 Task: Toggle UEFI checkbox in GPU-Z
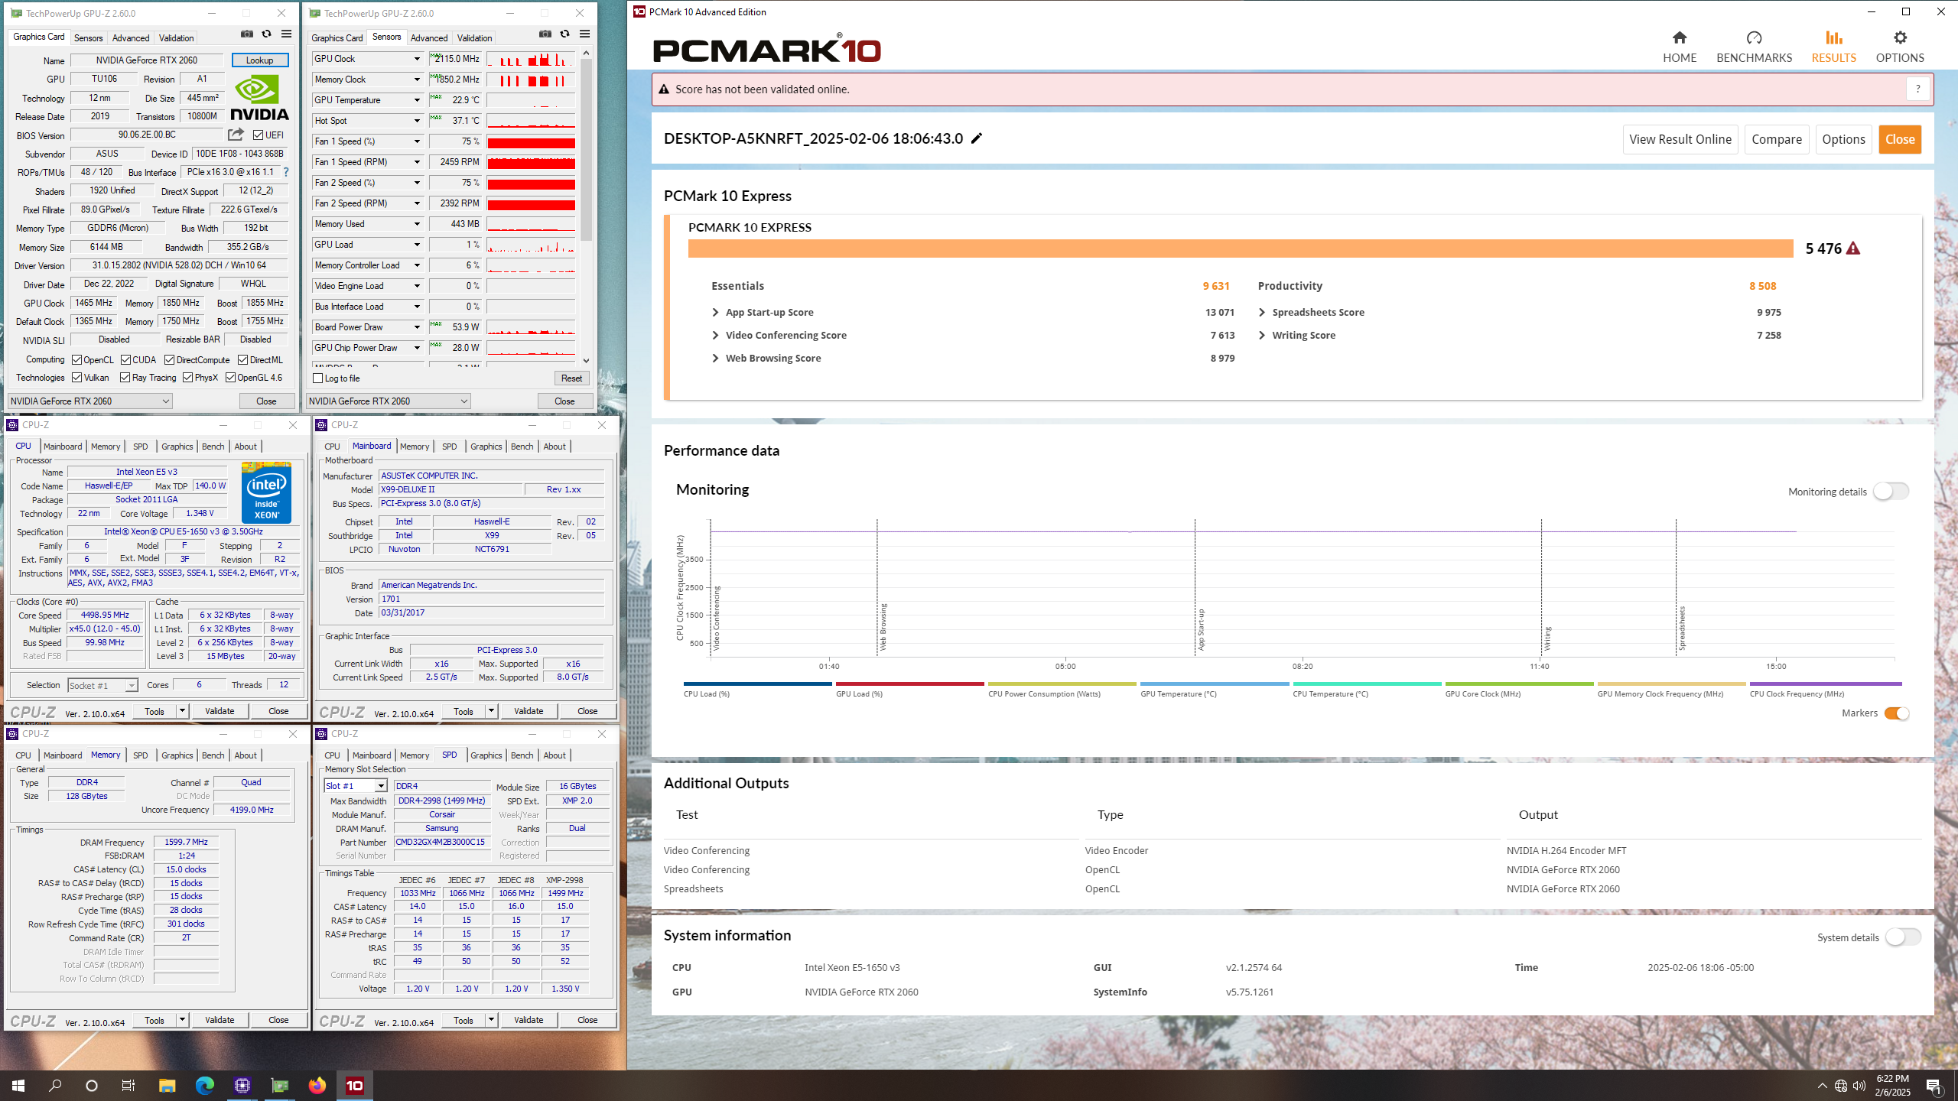tap(259, 135)
